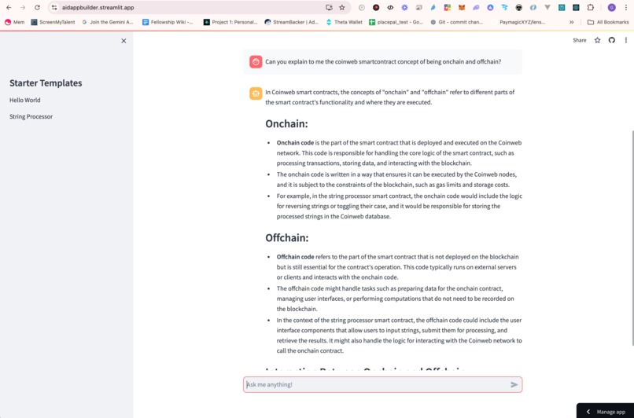Screen dimensions: 634x418
Task: Click the cyan currency-symbol extension icon
Action: coord(504,7)
